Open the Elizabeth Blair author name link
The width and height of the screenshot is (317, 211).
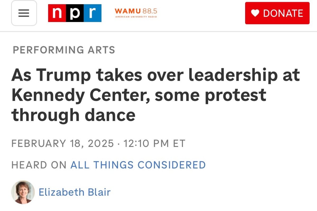[x=74, y=192]
